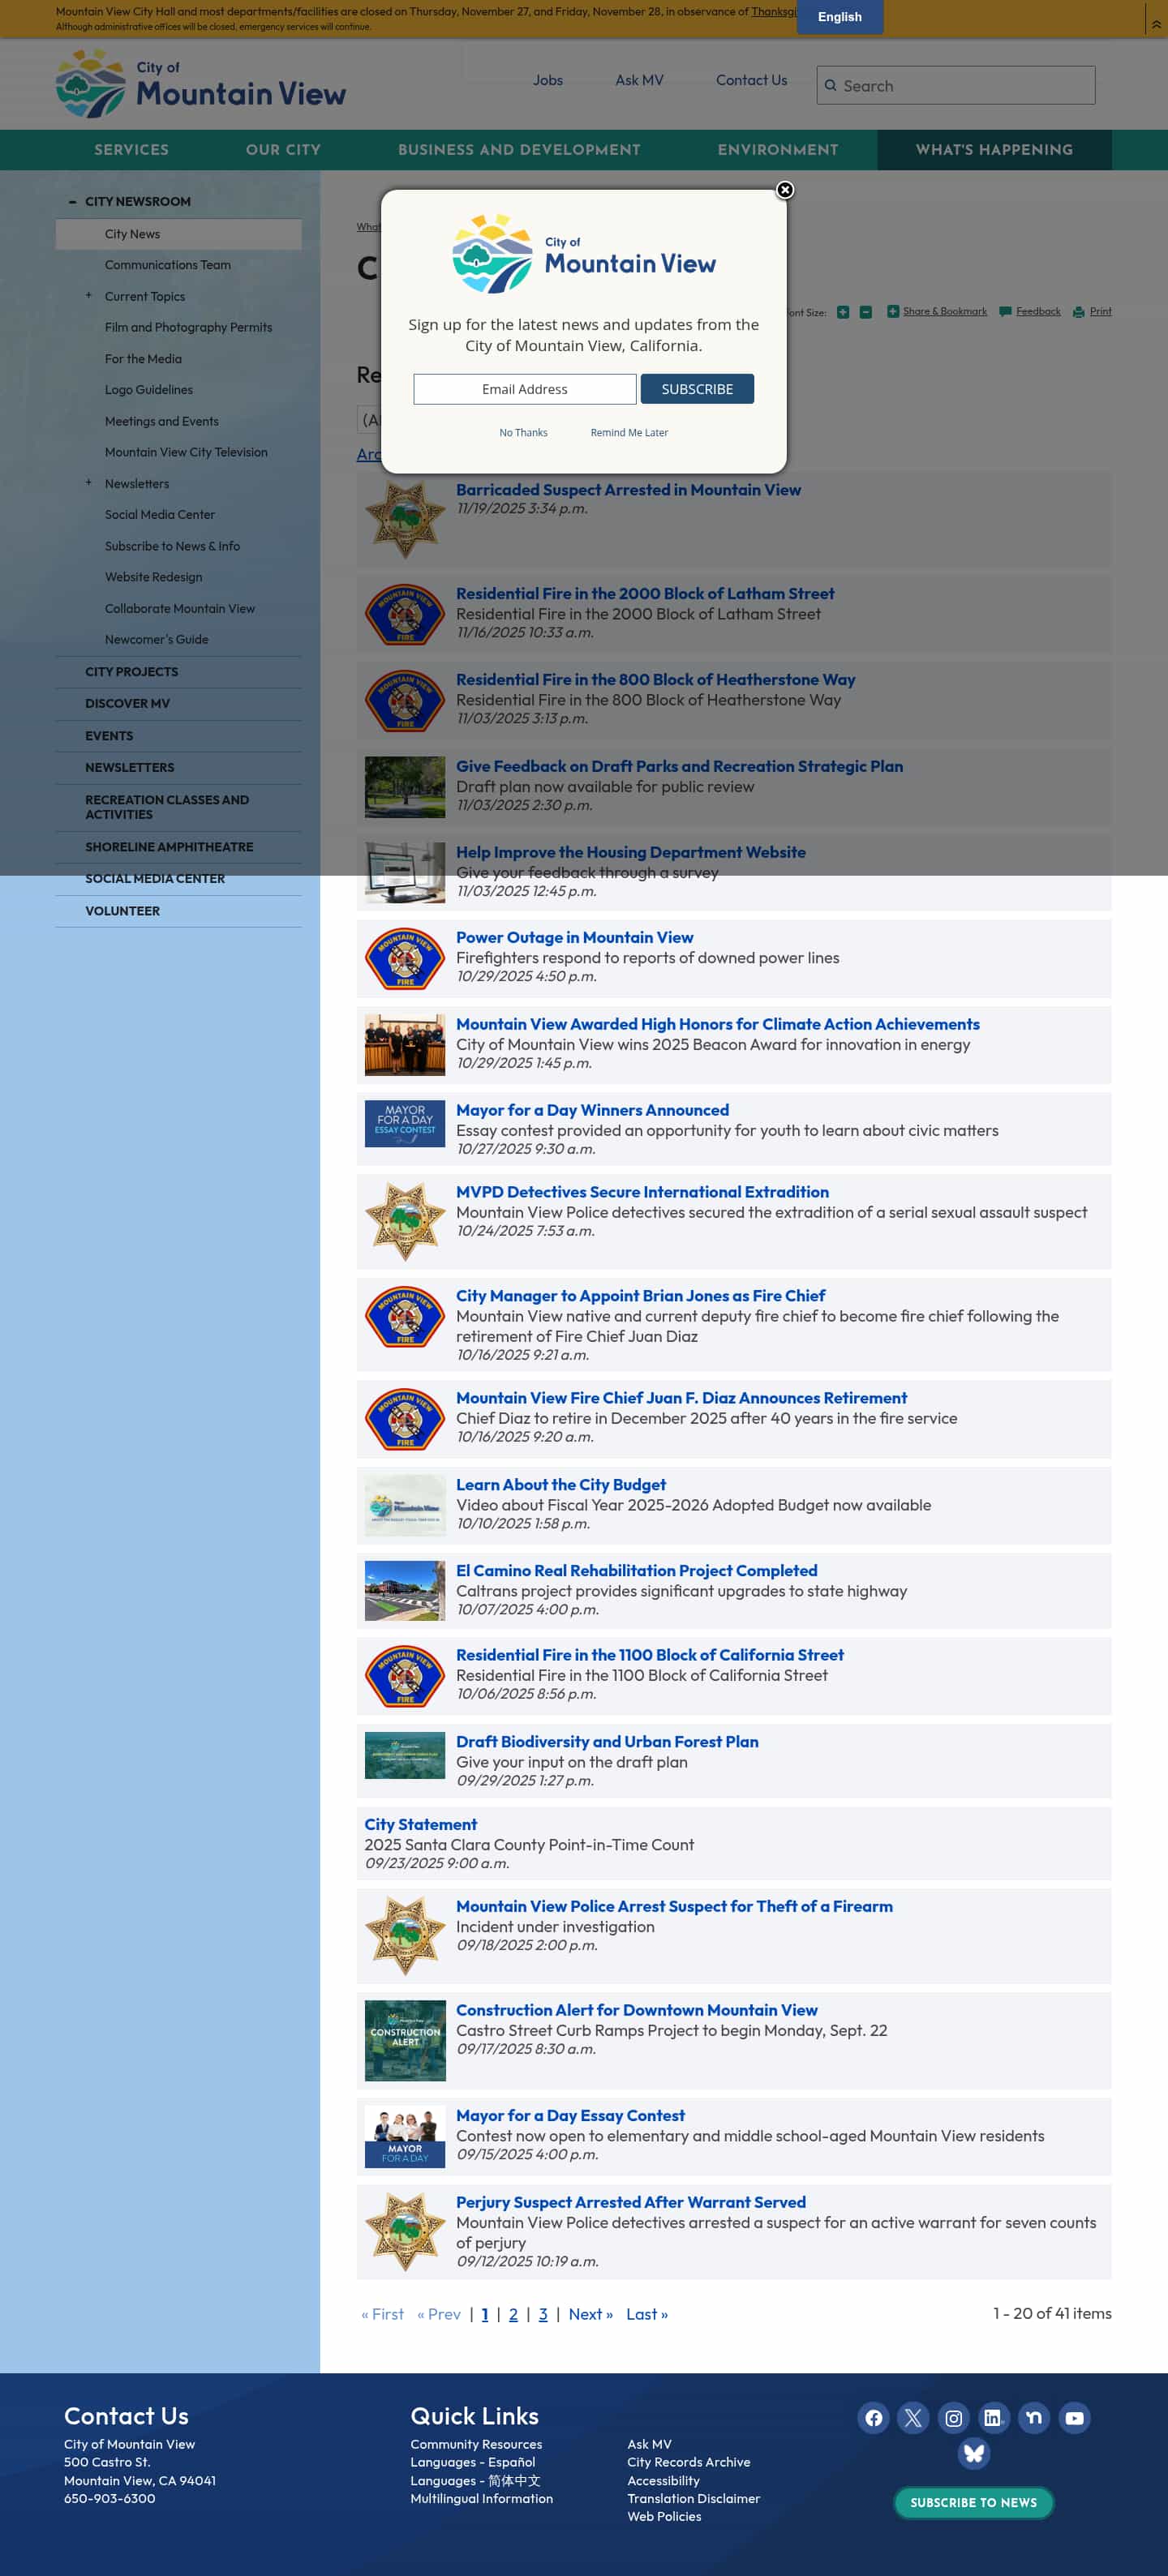This screenshot has width=1168, height=2576.
Task: Open the city's Instagram profile
Action: point(953,2417)
